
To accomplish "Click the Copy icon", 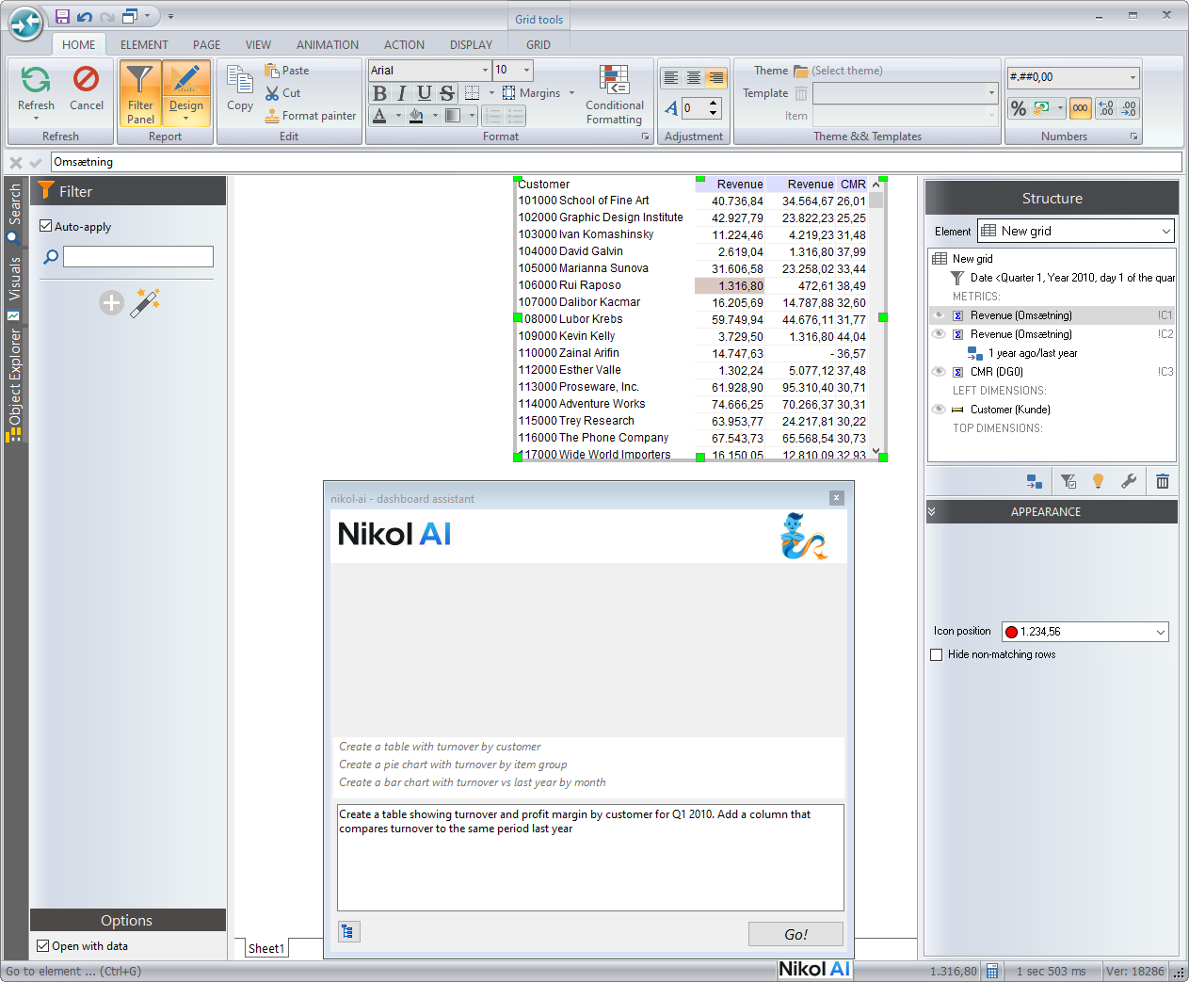I will click(240, 81).
